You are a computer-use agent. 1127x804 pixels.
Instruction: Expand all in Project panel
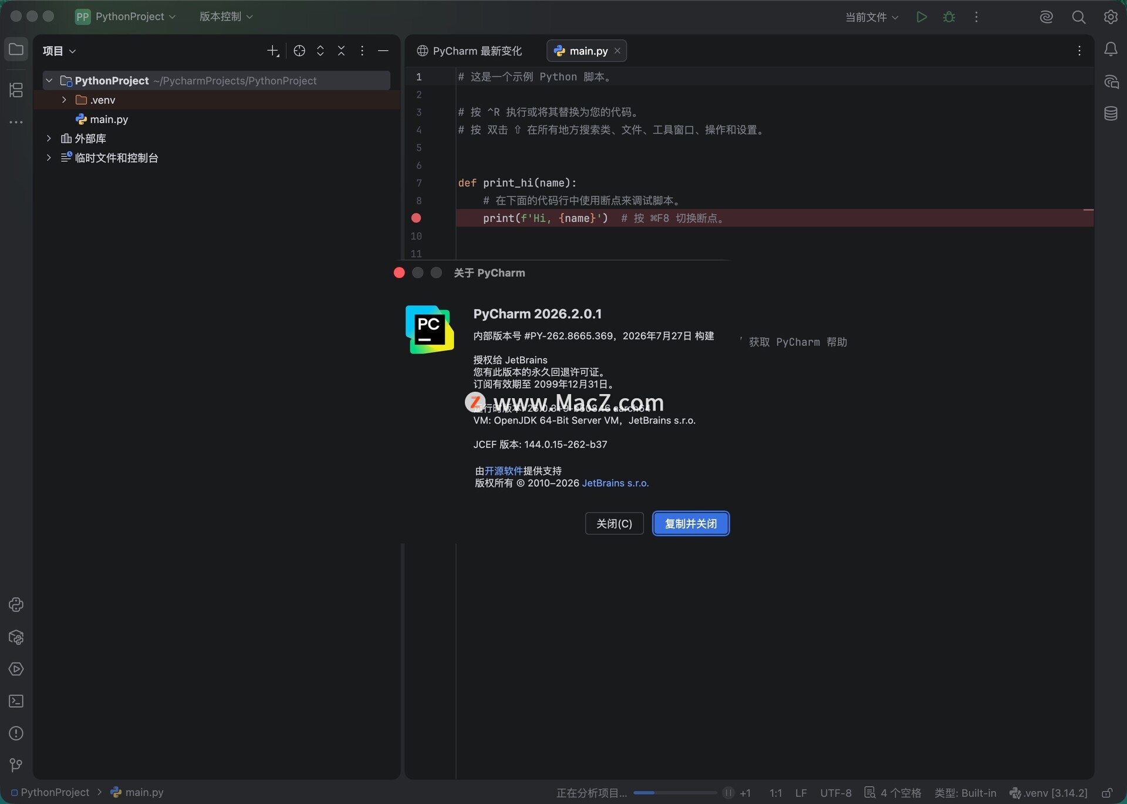point(320,51)
